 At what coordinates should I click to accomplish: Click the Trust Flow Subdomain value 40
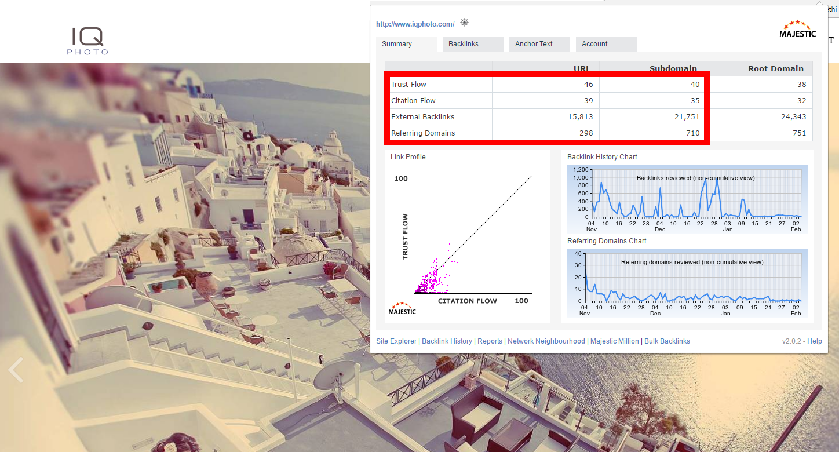click(x=695, y=85)
